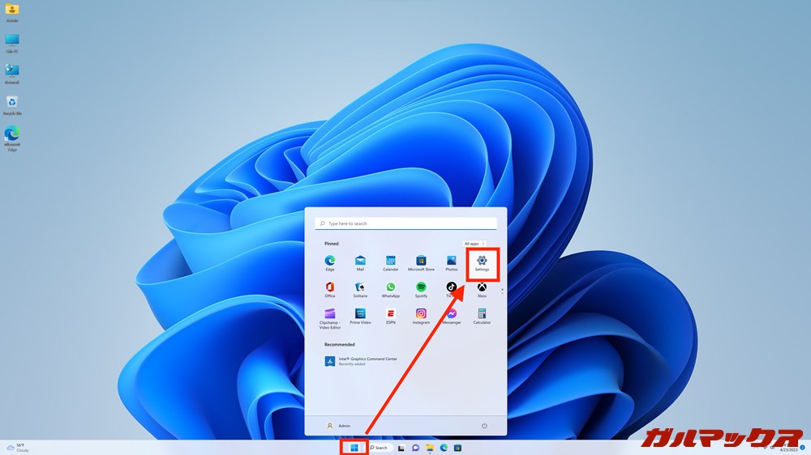Viewport: 811px width, 455px height.
Task: Open the taskbar date and clock
Action: 789,448
